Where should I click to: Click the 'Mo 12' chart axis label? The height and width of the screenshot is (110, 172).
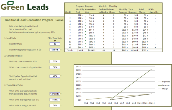click(152, 103)
